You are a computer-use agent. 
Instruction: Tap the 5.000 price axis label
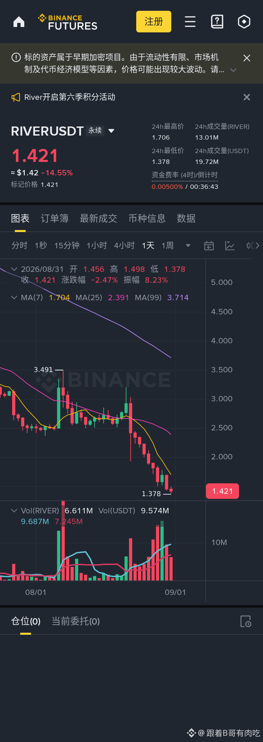point(222,282)
